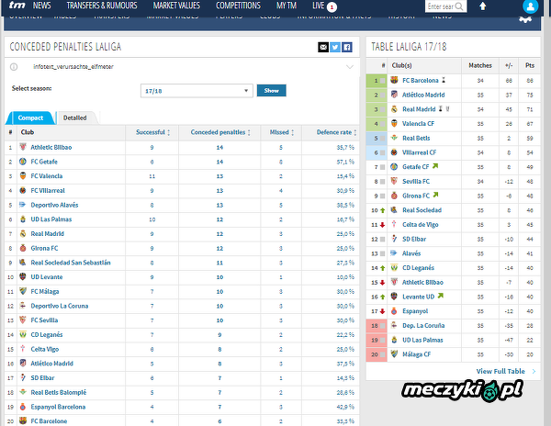Open Levante UD link in league table
The width and height of the screenshot is (551, 426).
click(418, 297)
